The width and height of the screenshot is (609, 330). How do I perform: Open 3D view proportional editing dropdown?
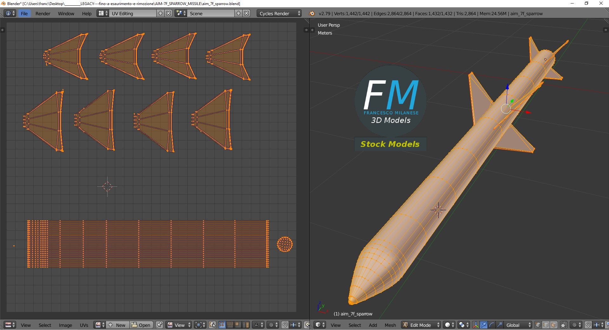(576, 325)
